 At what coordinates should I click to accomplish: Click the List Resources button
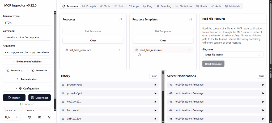click(x=93, y=31)
